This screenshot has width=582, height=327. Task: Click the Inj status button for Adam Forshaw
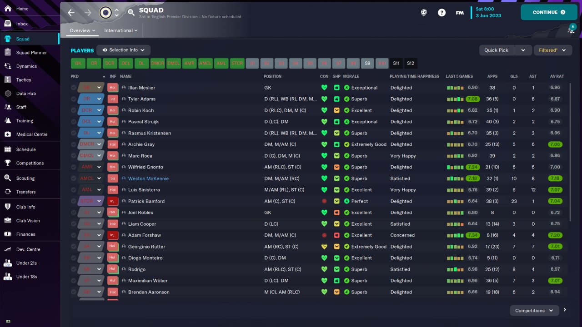pyautogui.click(x=112, y=235)
